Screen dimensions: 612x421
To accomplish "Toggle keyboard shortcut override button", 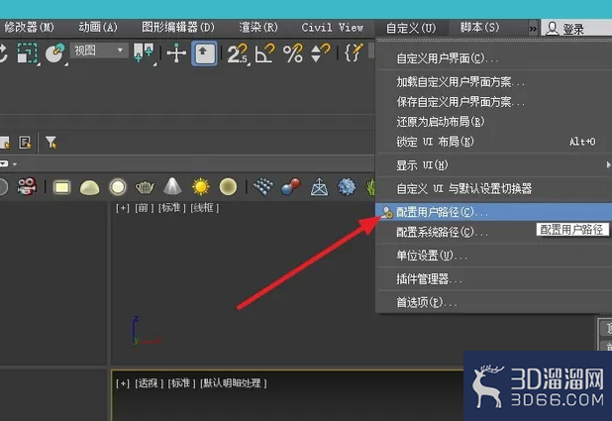I will [204, 53].
